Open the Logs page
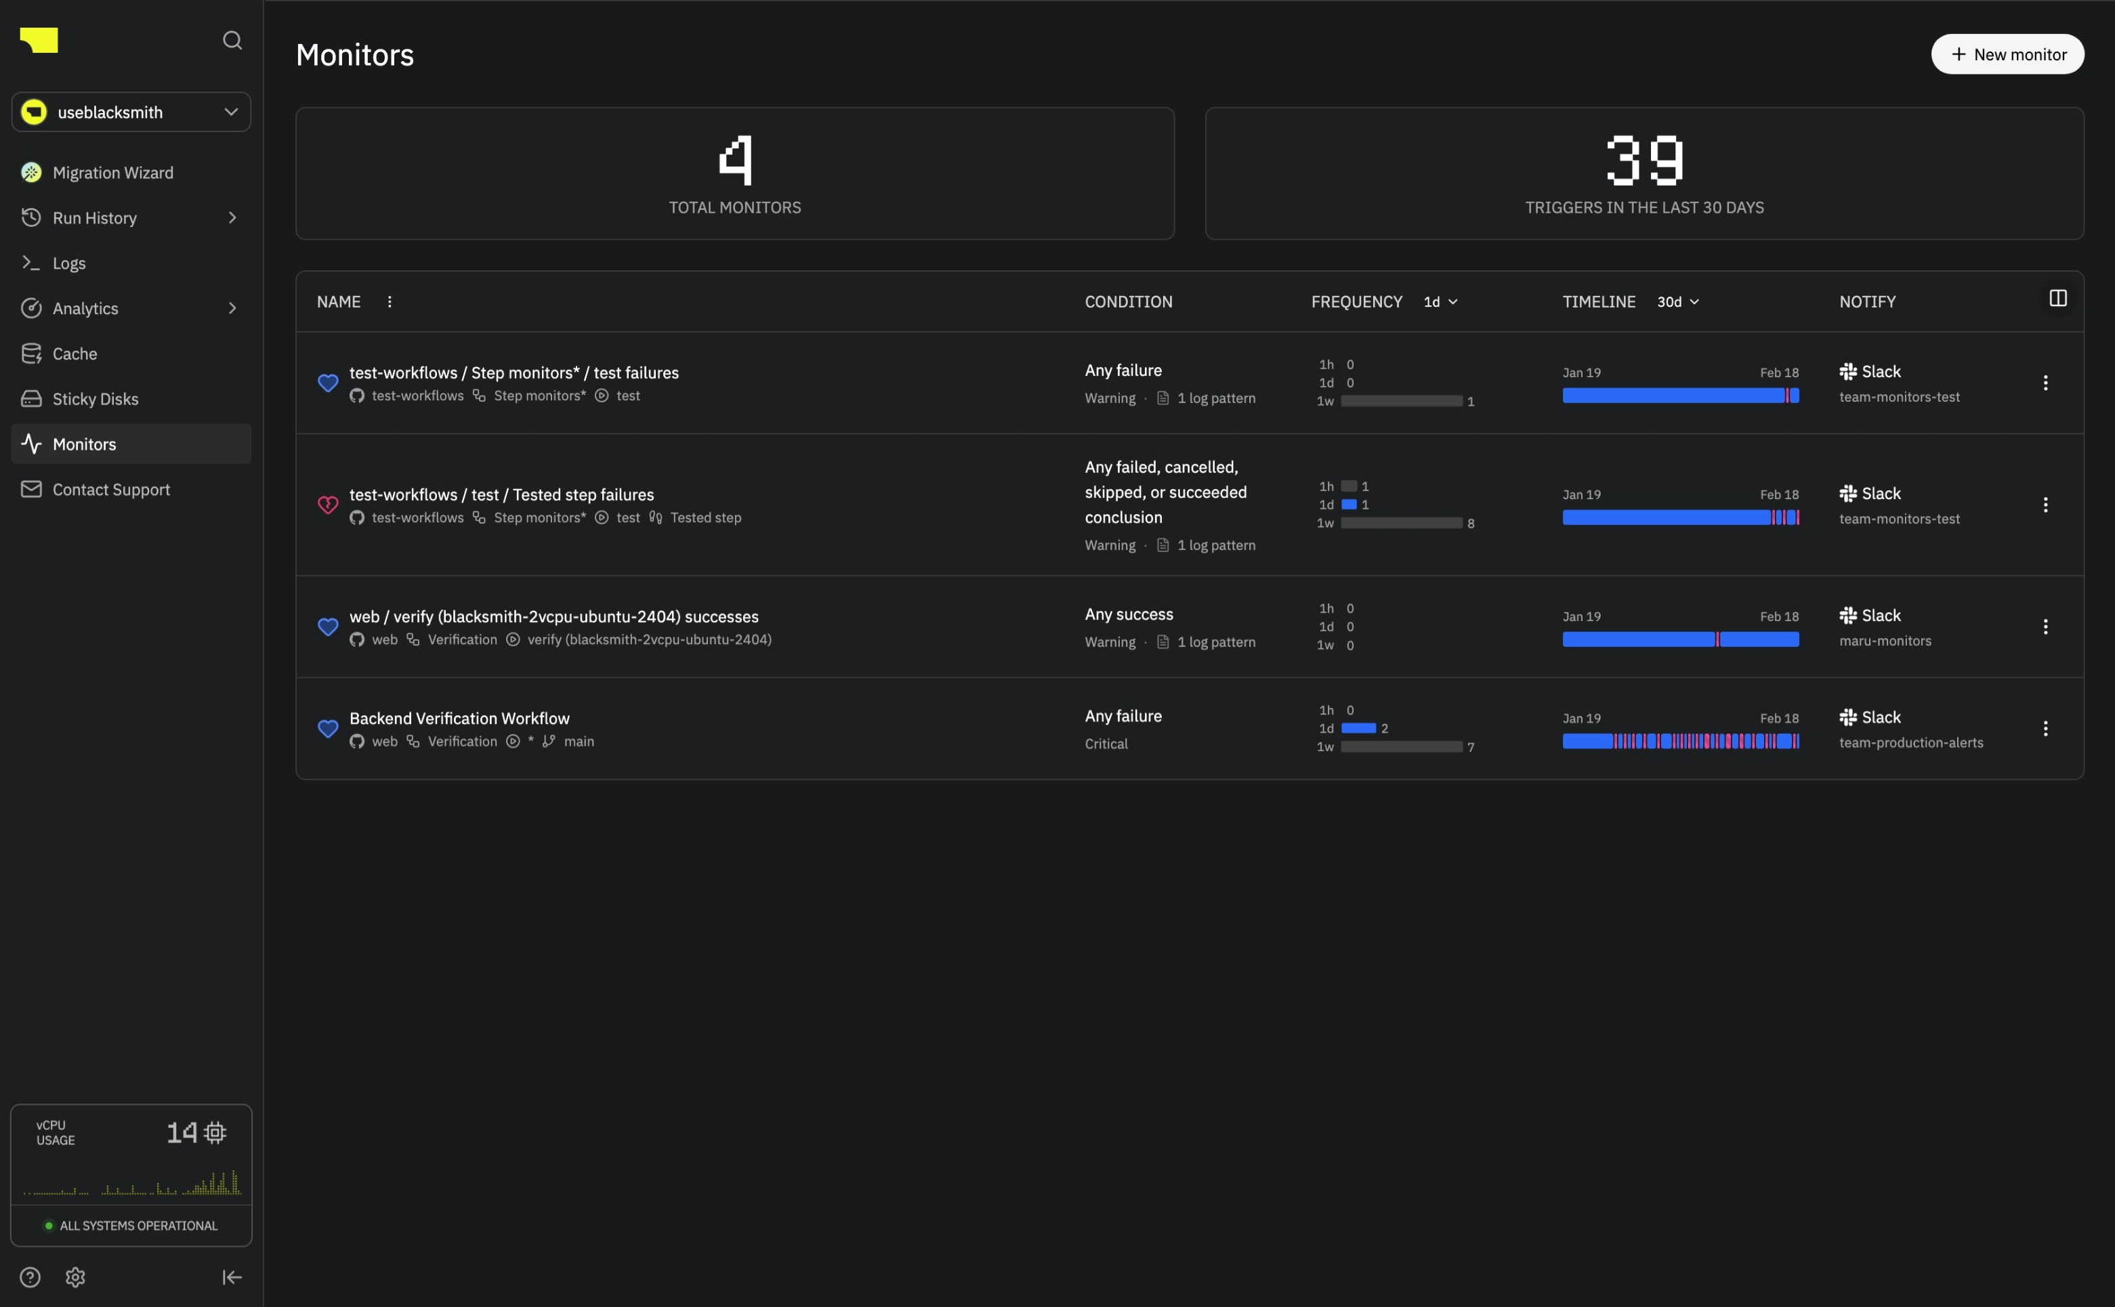The width and height of the screenshot is (2115, 1307). 68,262
